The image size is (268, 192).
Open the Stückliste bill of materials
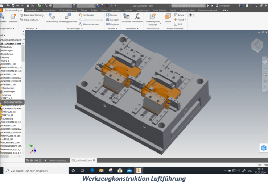(127, 18)
